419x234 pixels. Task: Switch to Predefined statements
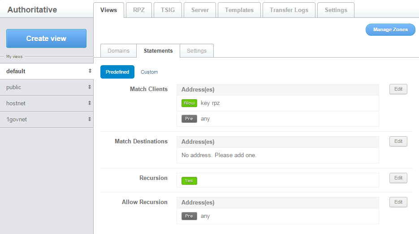[117, 72]
